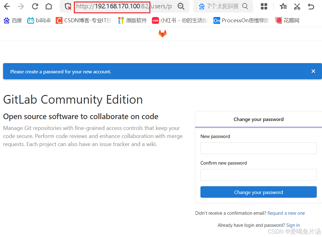Click the 'New password' label
The width and height of the screenshot is (322, 237).
(215, 136)
